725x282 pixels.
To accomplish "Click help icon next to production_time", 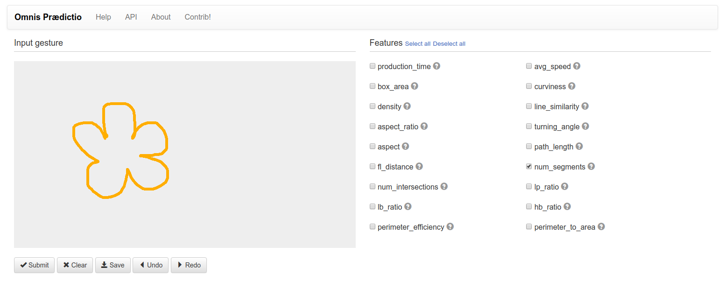I will coord(436,66).
